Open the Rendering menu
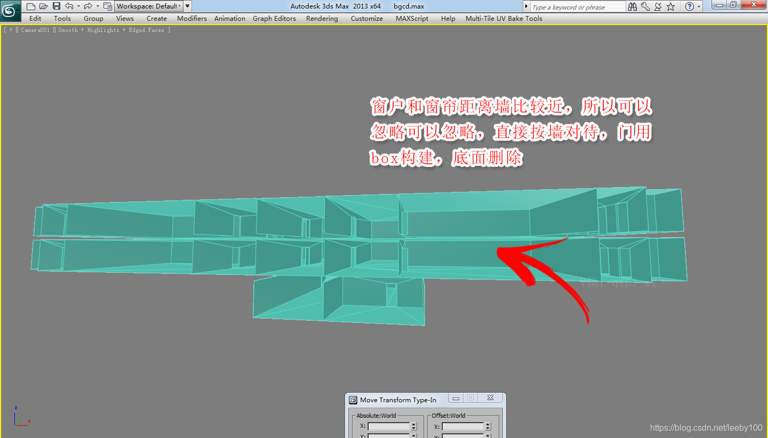The height and width of the screenshot is (438, 768). tap(322, 18)
